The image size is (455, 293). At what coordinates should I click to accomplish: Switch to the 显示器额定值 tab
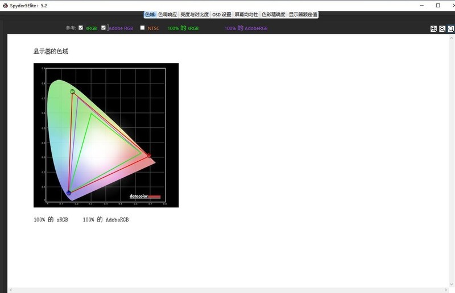303,15
